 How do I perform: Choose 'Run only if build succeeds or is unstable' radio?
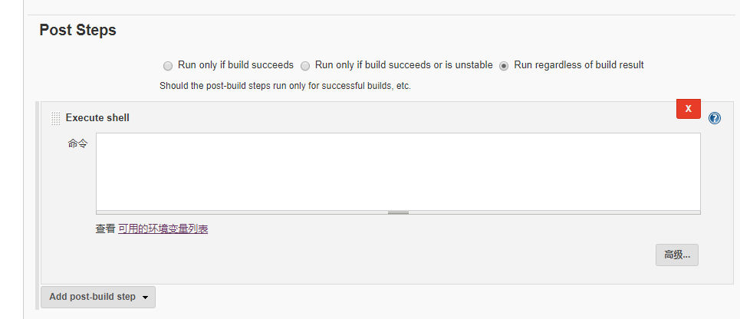click(305, 66)
